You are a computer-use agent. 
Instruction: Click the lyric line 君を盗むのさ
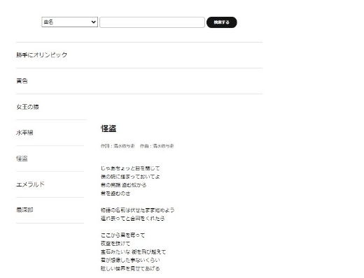(x=115, y=193)
